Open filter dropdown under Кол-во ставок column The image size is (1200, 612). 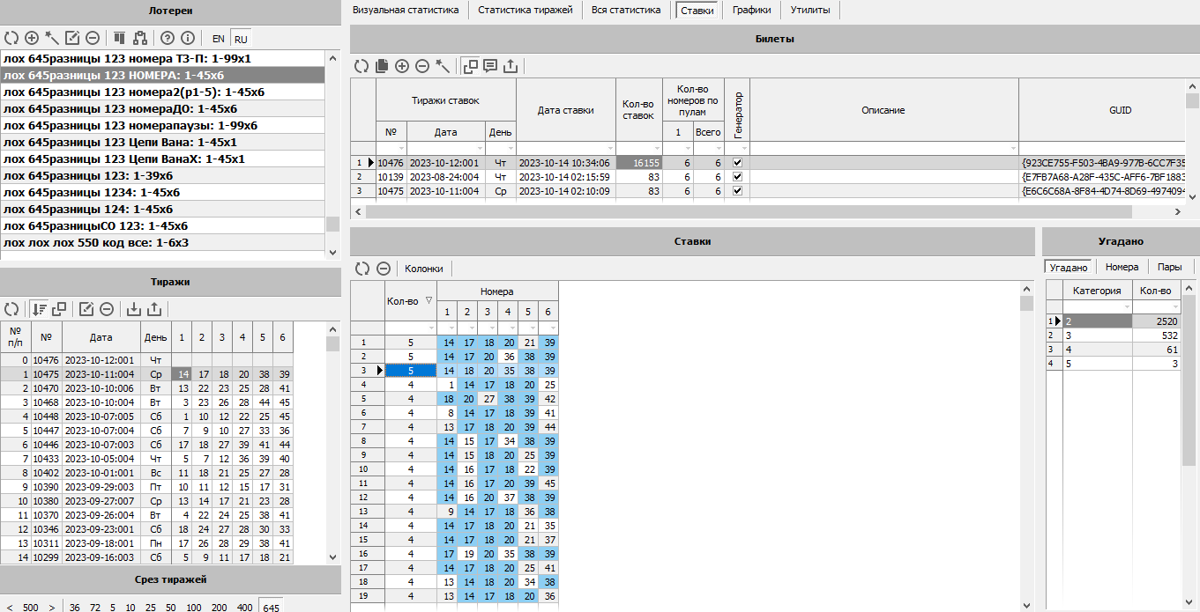click(x=656, y=149)
